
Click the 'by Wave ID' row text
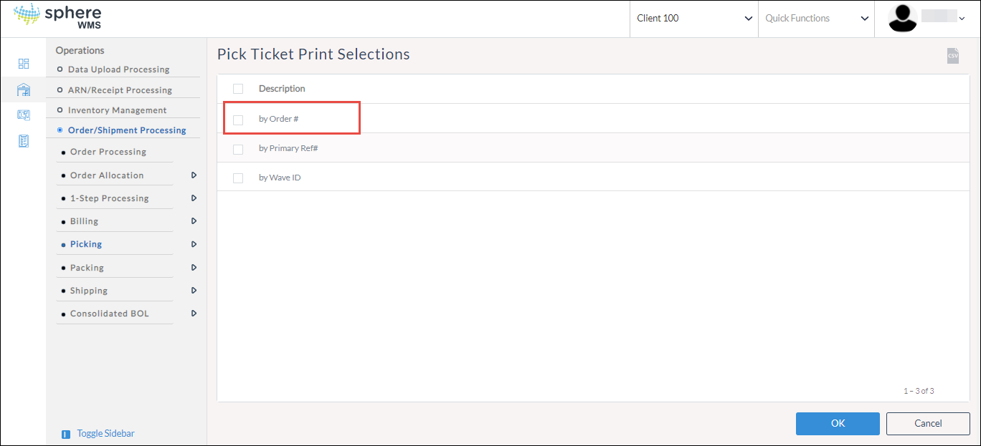(x=280, y=178)
